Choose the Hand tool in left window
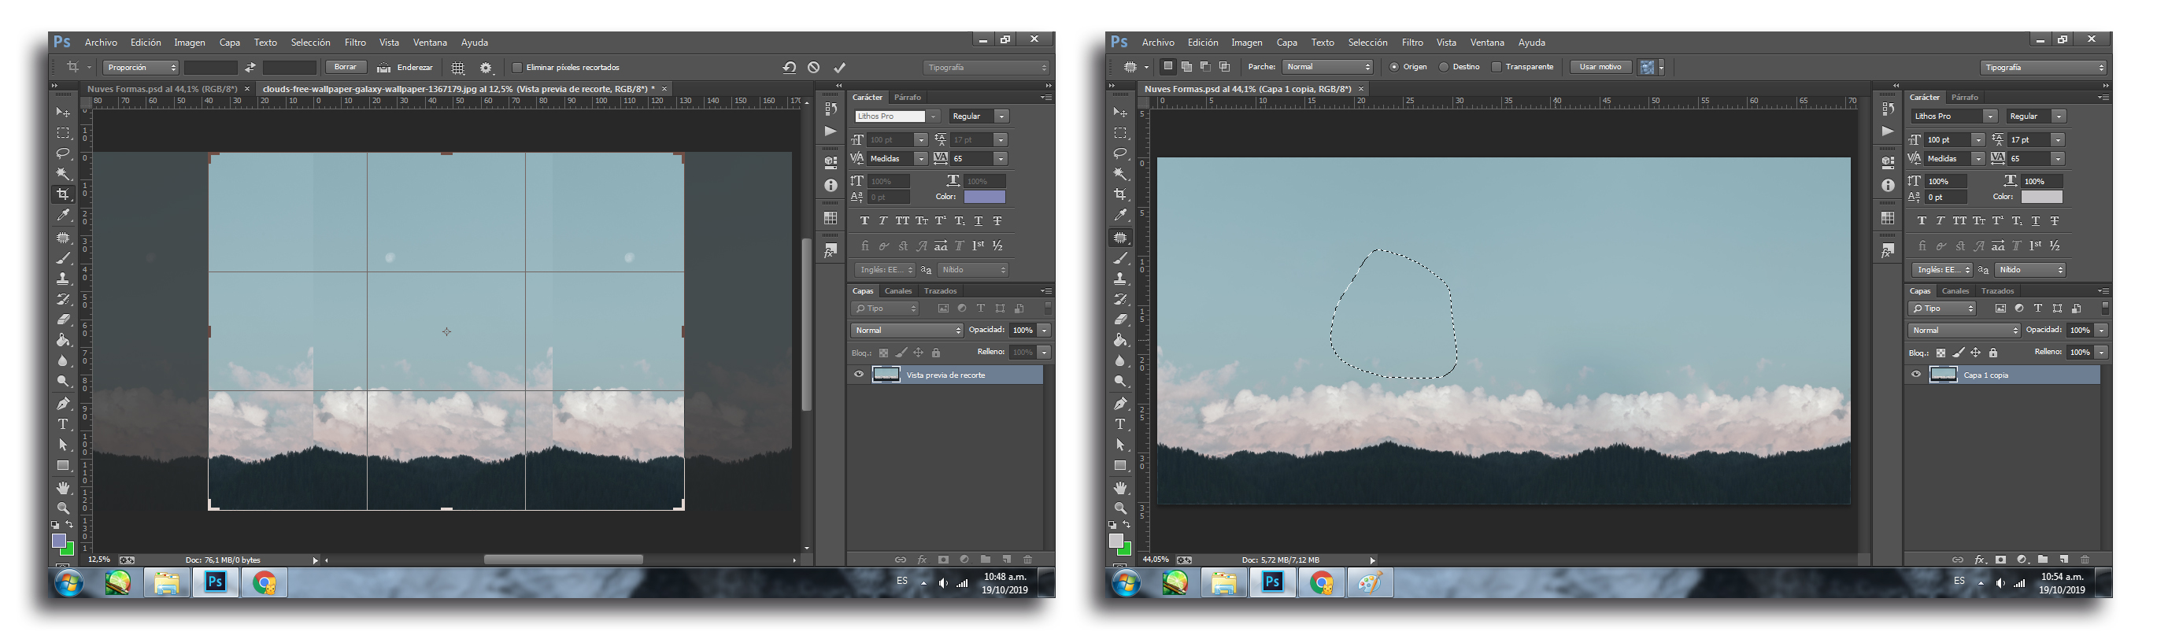This screenshot has width=2157, height=639. pos(63,487)
